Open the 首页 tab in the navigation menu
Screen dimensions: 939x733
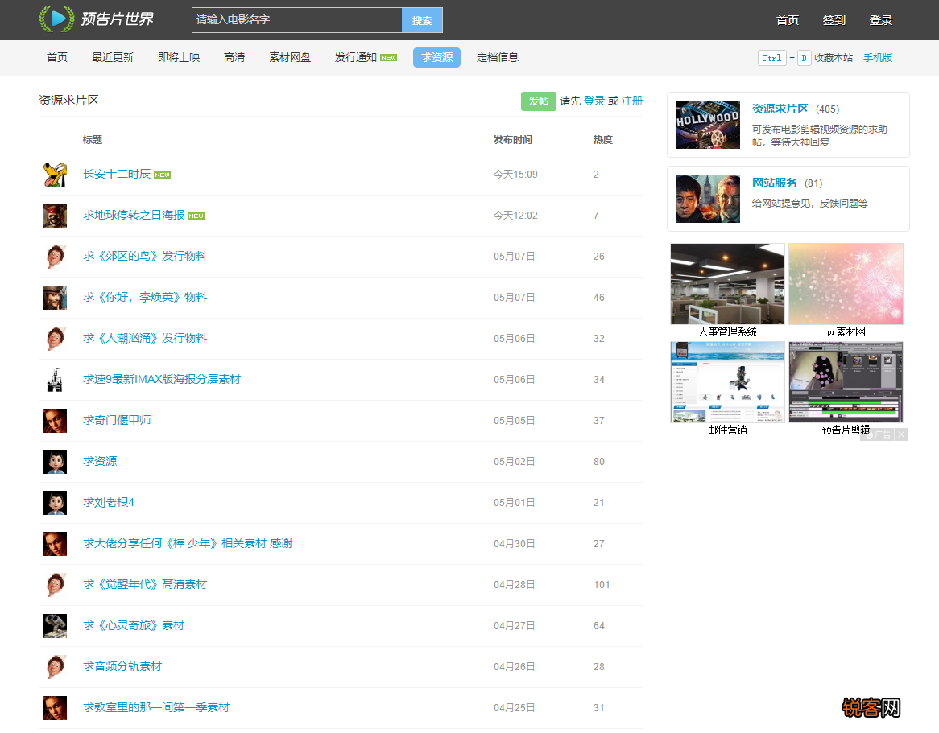[57, 57]
